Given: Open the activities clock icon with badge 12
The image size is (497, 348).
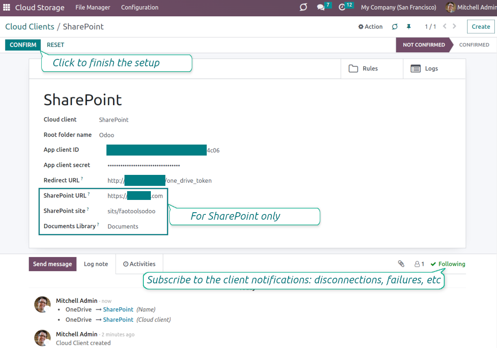Looking at the screenshot, I should pos(345,7).
